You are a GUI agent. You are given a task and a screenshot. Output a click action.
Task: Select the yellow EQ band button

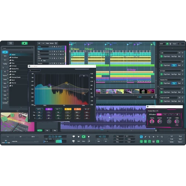point(68,109)
